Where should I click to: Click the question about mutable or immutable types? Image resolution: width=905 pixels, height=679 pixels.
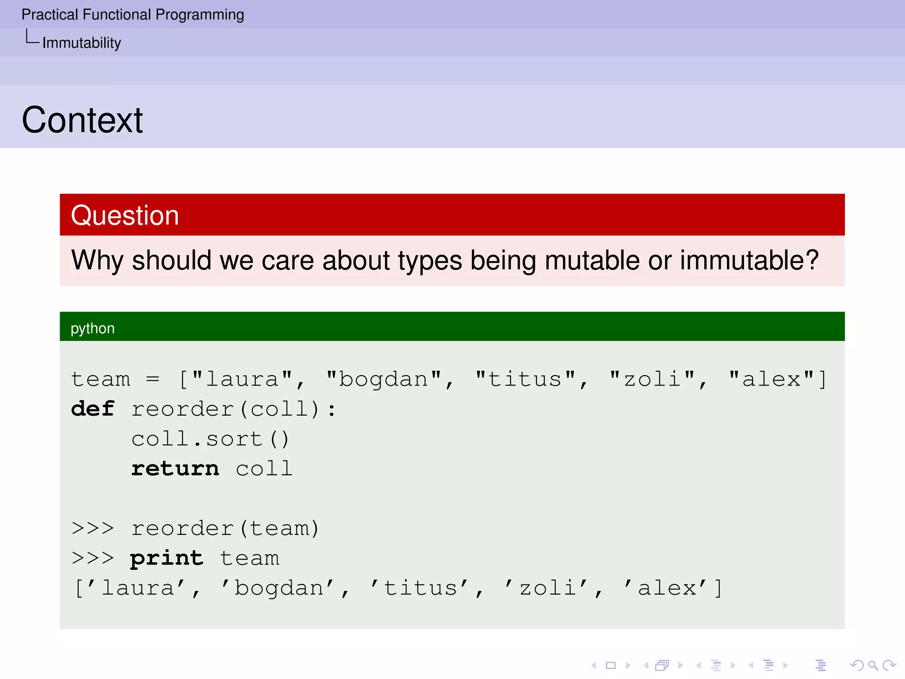point(445,260)
